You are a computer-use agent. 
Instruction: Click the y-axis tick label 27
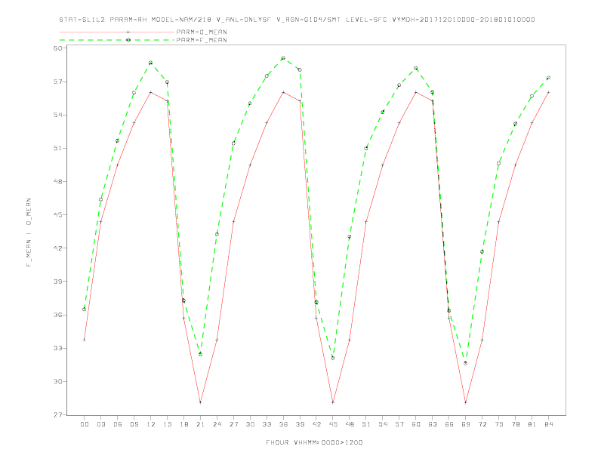coord(57,414)
